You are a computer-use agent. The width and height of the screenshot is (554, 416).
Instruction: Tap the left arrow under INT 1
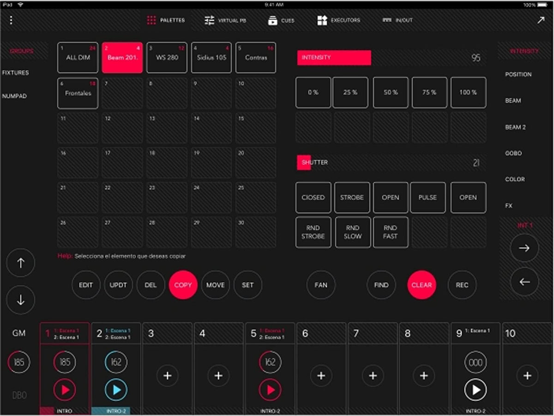pyautogui.click(x=524, y=282)
